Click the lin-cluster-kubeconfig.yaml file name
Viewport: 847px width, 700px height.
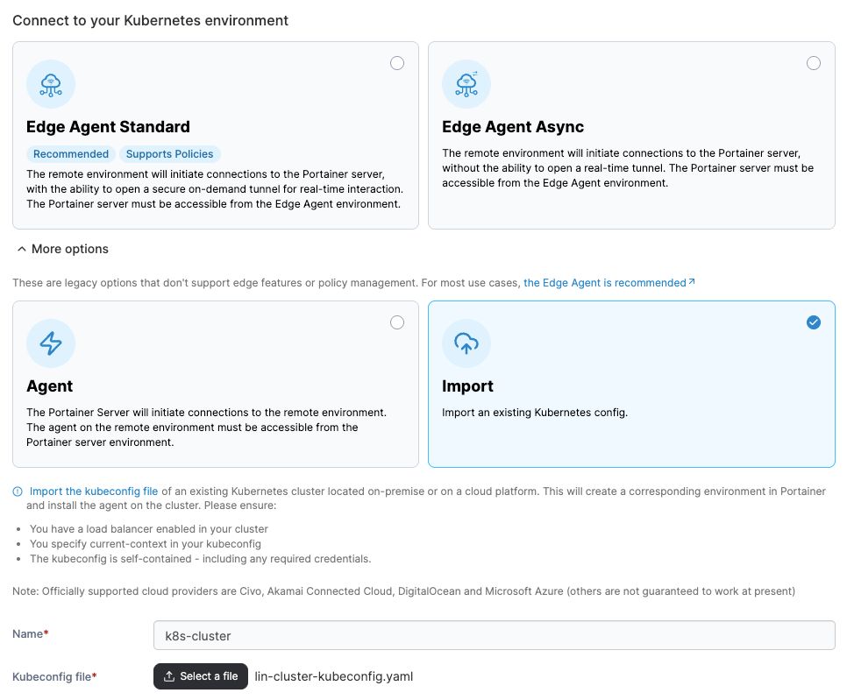click(333, 676)
